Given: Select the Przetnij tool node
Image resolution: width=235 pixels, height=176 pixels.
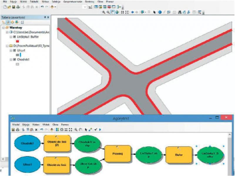Looking at the screenshot, I should pos(117,153).
